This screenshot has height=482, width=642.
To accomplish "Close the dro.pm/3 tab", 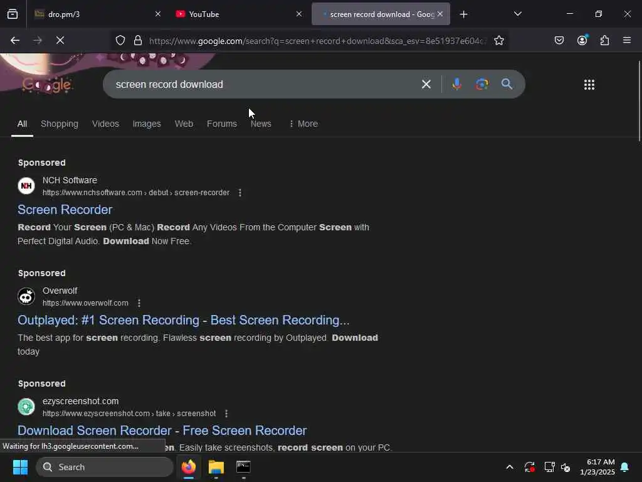I will [x=158, y=14].
